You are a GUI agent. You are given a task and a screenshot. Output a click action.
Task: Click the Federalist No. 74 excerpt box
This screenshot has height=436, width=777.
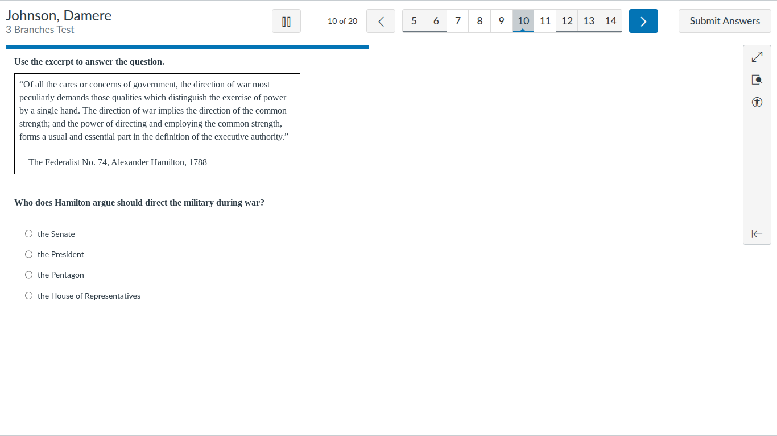(x=157, y=124)
